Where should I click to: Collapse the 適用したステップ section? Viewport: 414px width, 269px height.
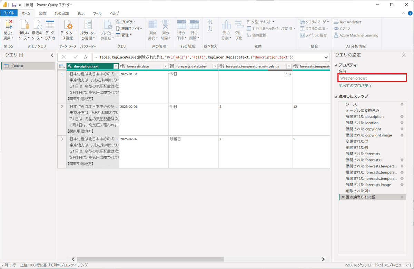336,96
